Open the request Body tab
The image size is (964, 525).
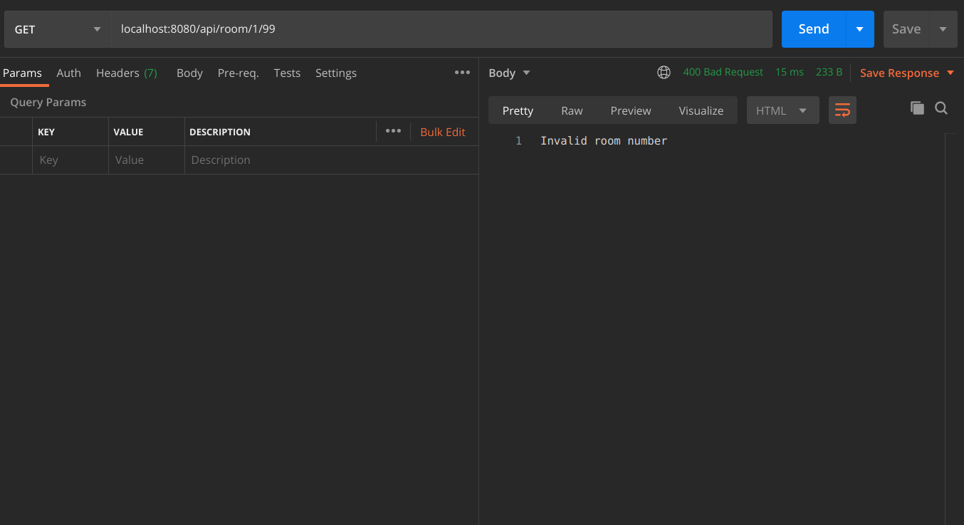[x=189, y=73]
